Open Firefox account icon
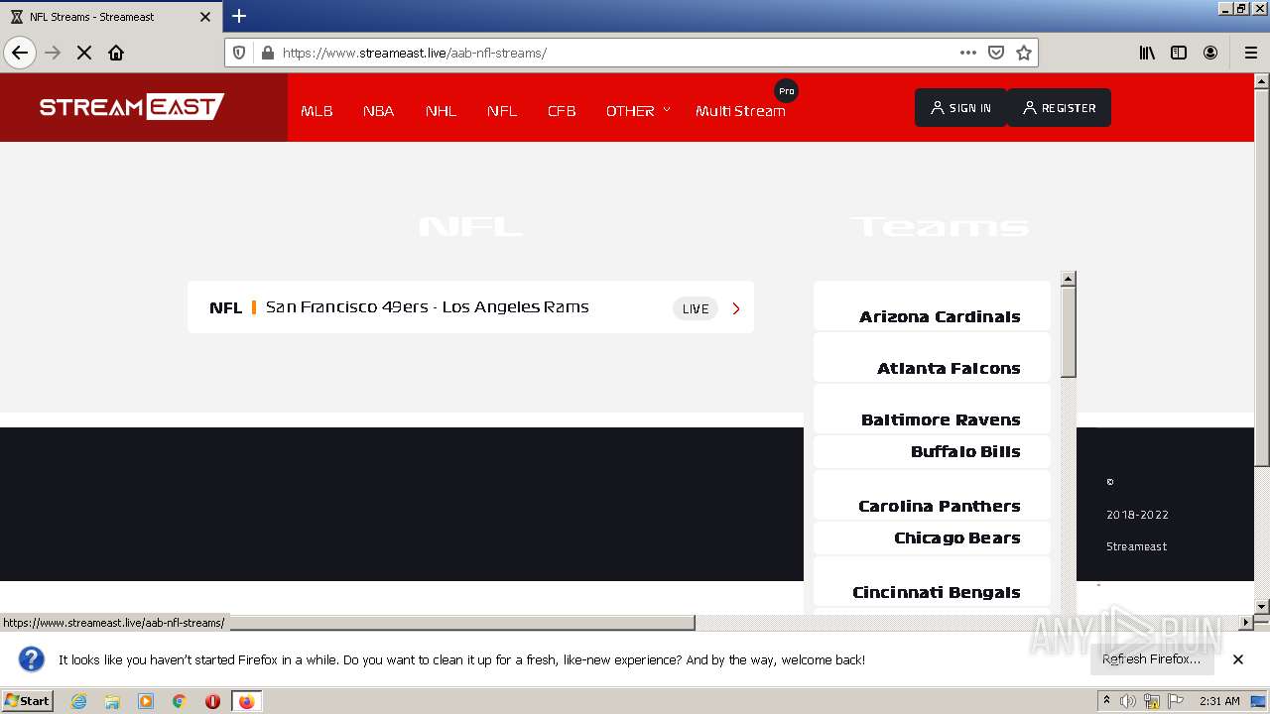The height and width of the screenshot is (714, 1270). [x=1210, y=53]
